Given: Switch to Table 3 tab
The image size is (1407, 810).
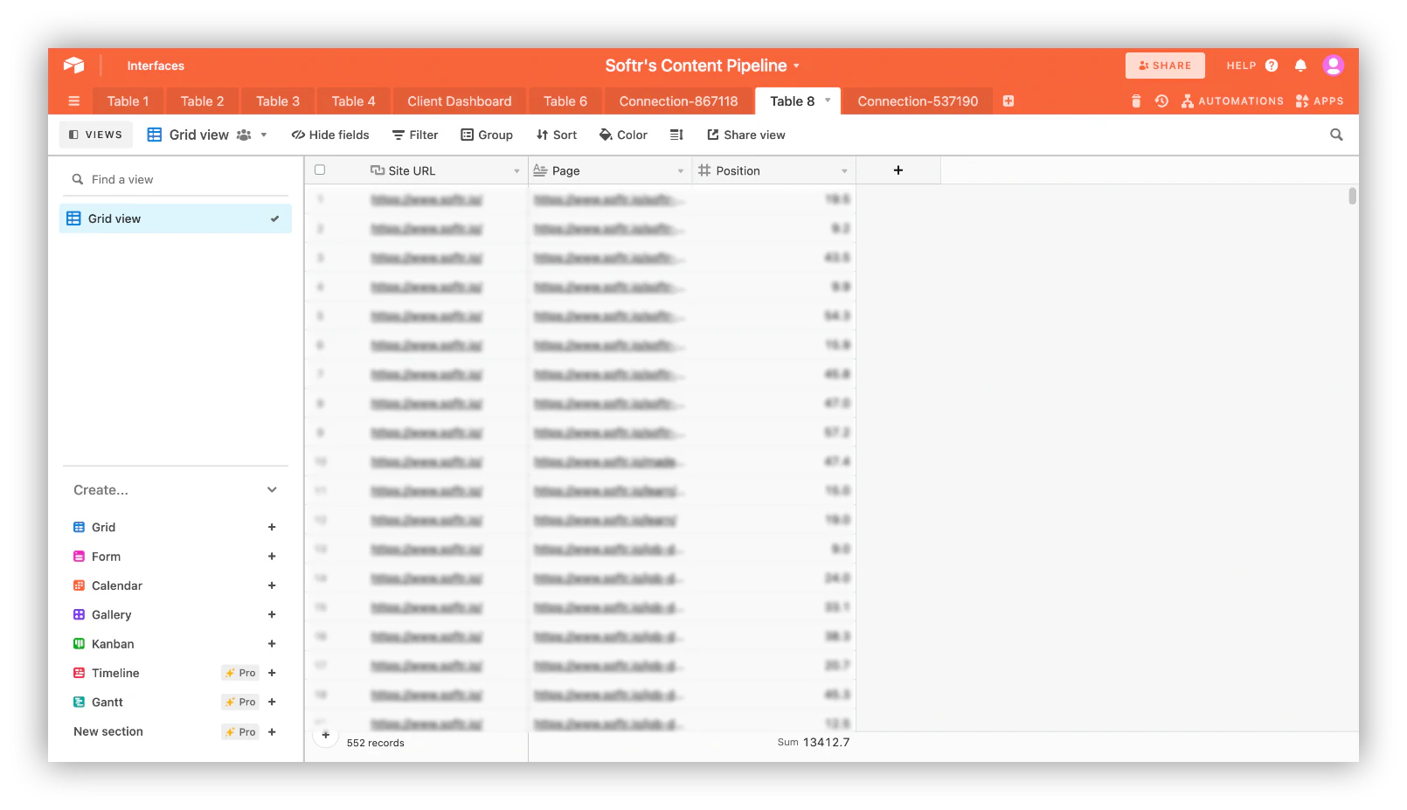Looking at the screenshot, I should click(278, 101).
